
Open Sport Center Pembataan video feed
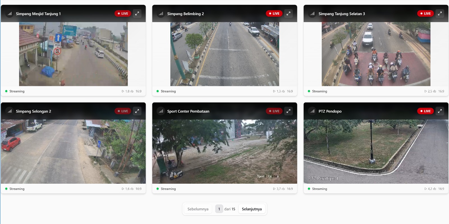224,151
